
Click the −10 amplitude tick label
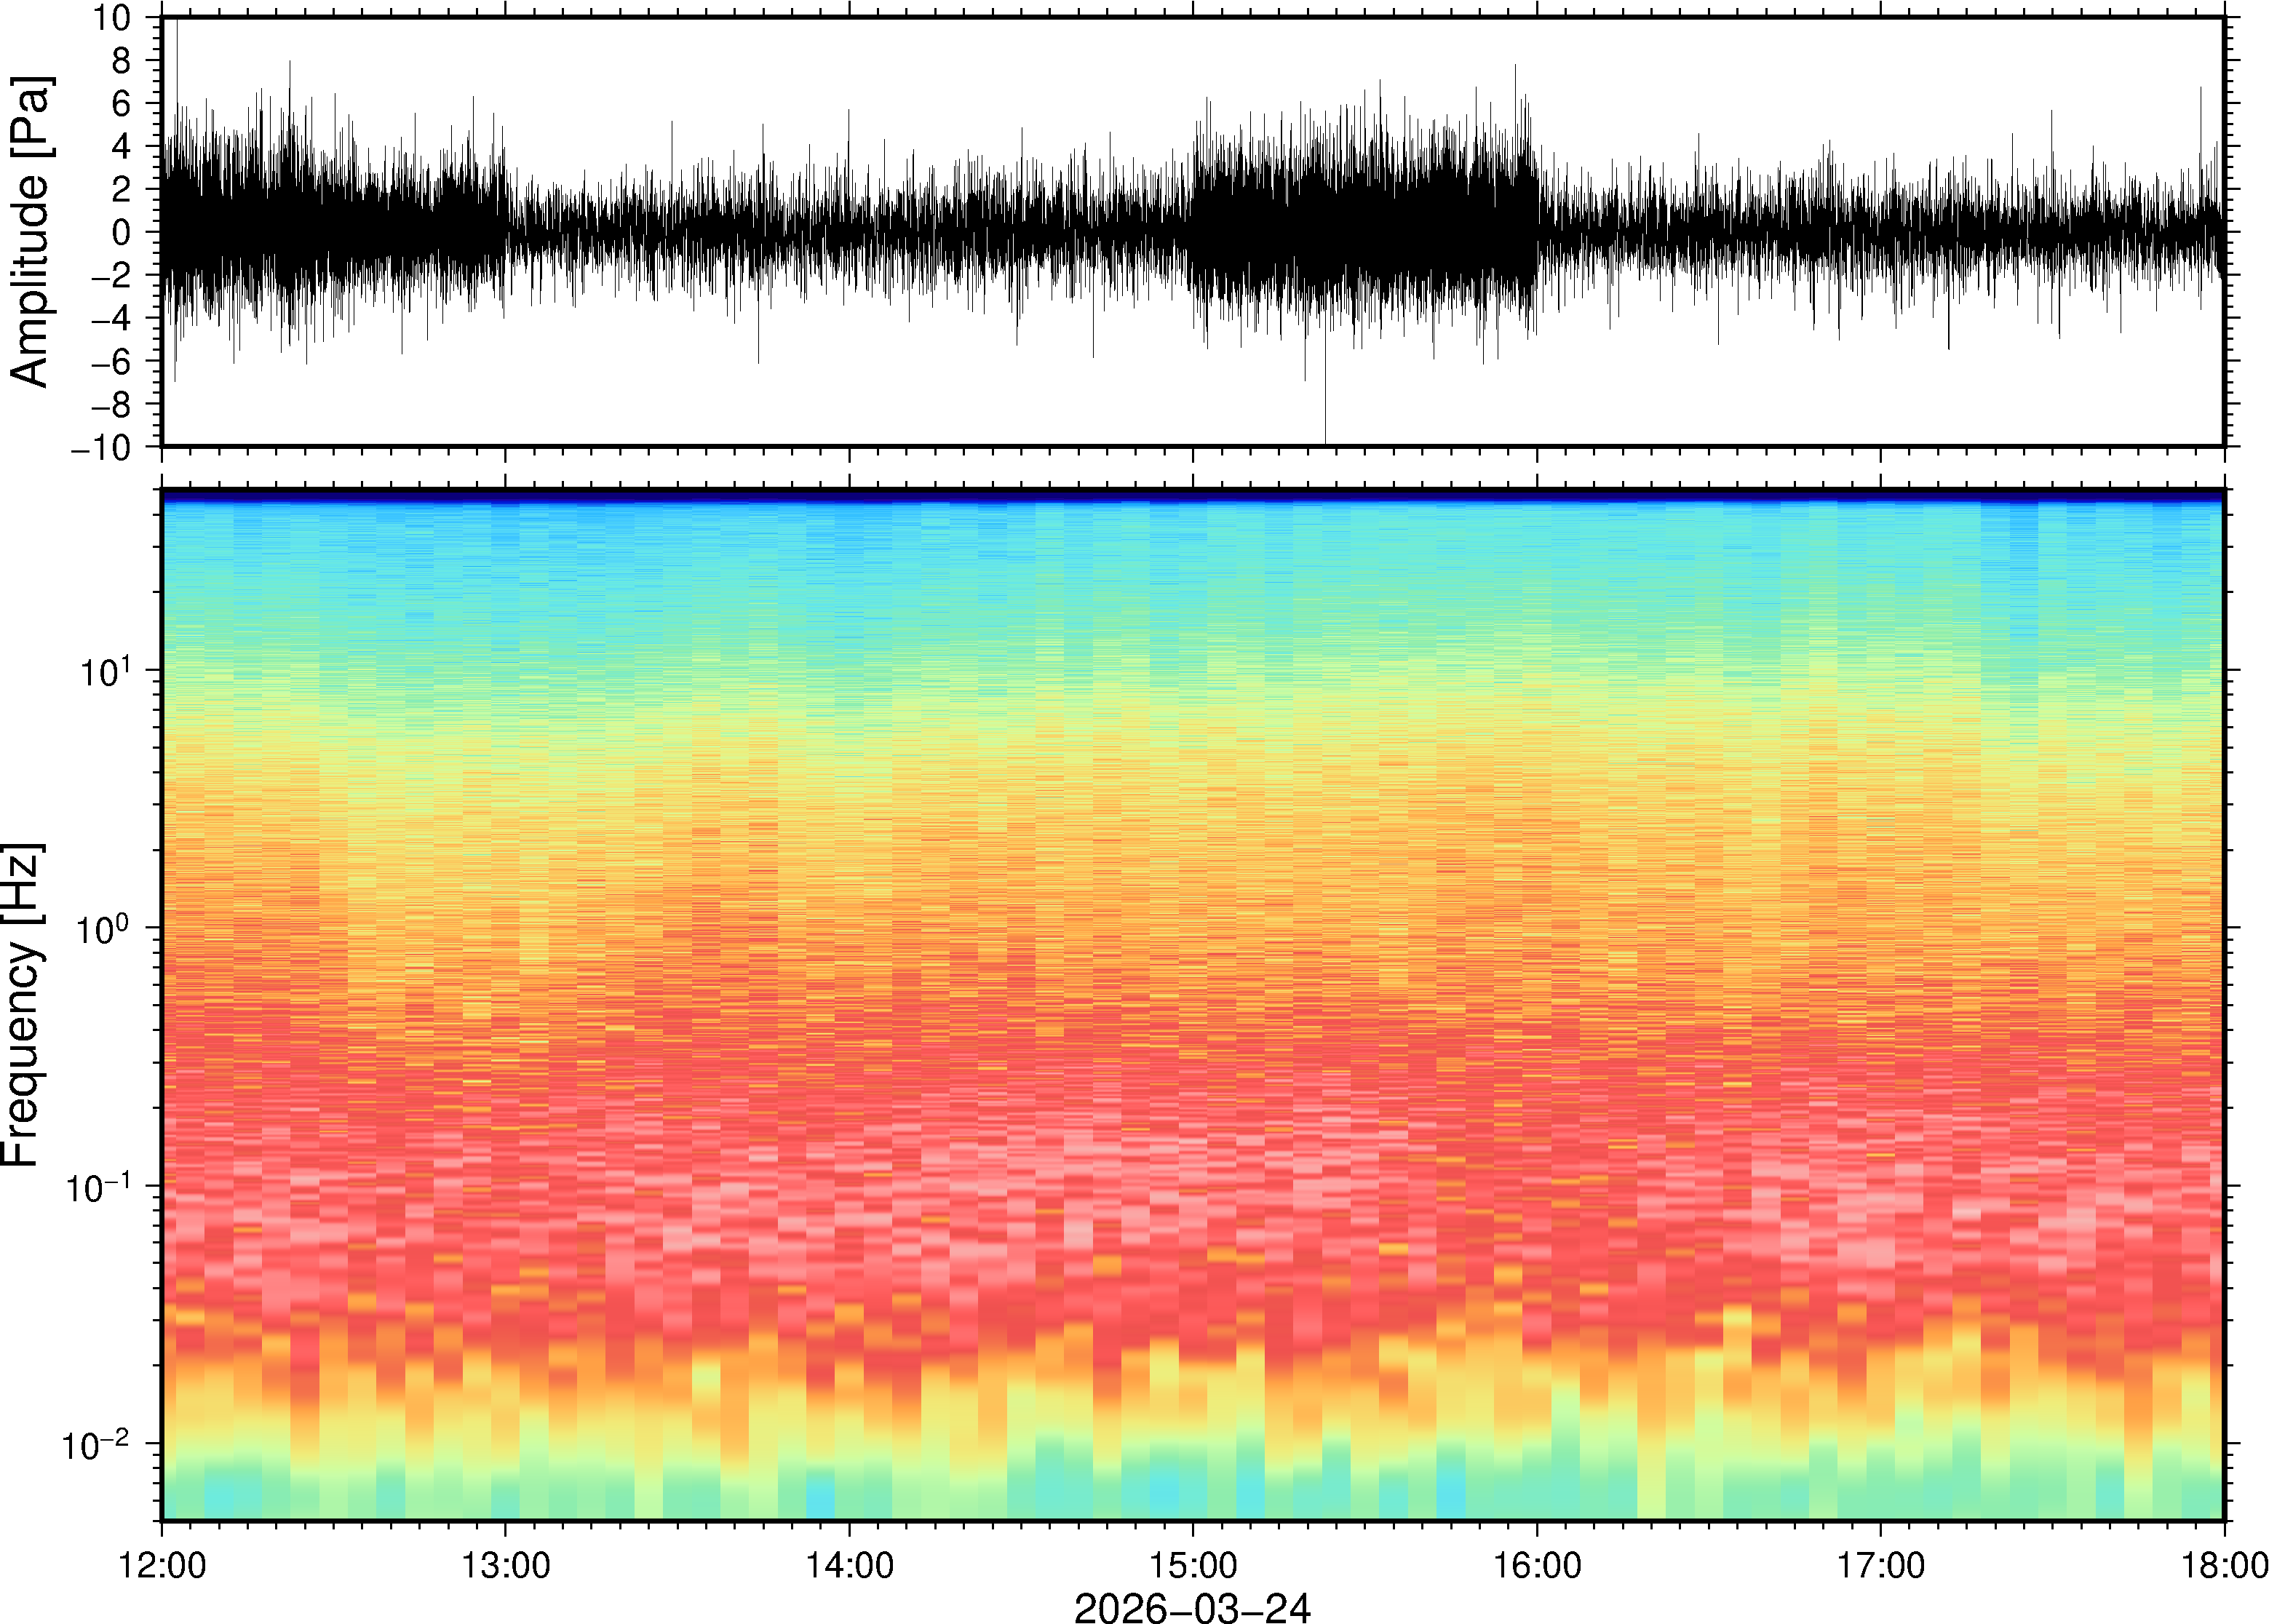click(x=101, y=447)
